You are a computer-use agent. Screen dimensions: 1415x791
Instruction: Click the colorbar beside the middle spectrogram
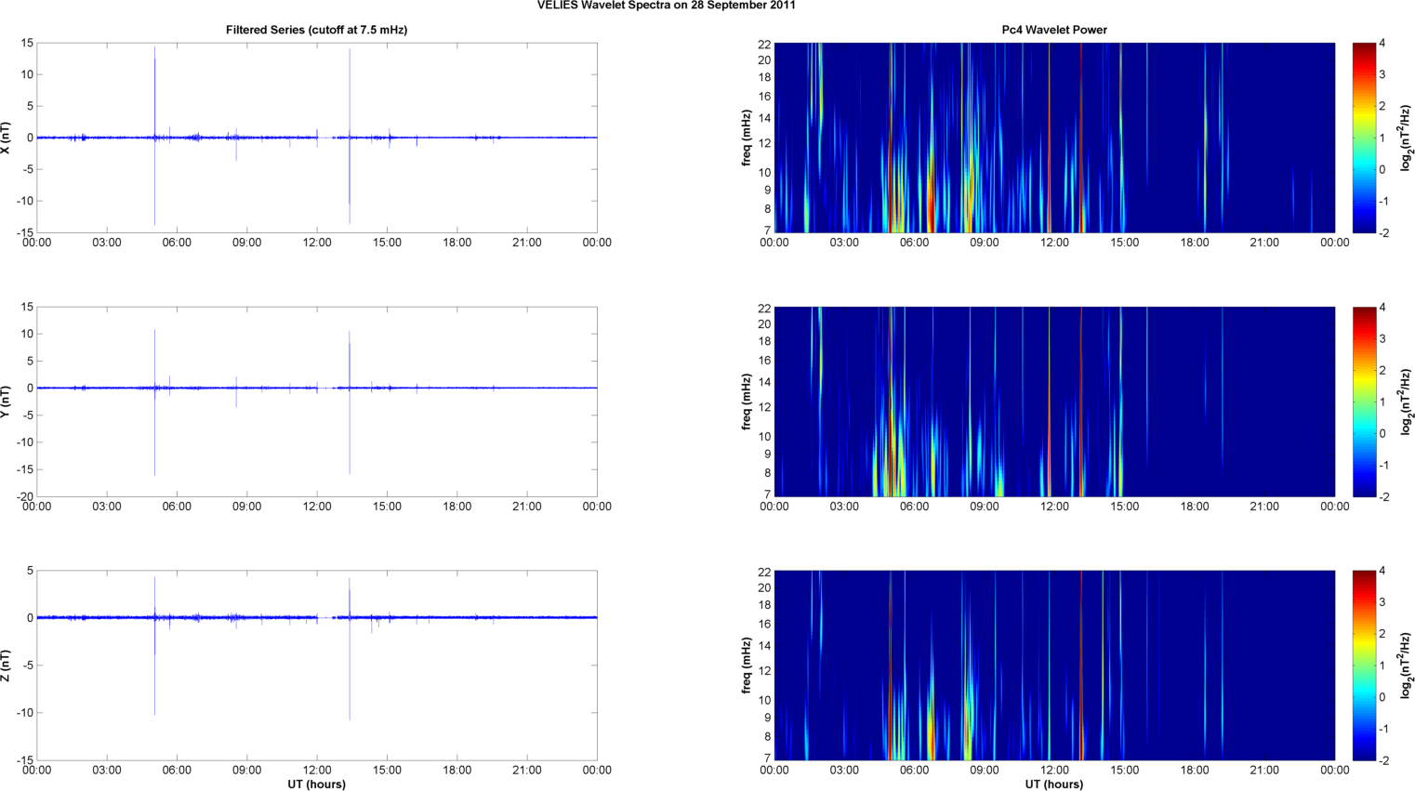click(x=1363, y=401)
